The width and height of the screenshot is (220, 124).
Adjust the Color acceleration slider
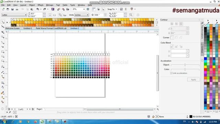click(x=185, y=69)
